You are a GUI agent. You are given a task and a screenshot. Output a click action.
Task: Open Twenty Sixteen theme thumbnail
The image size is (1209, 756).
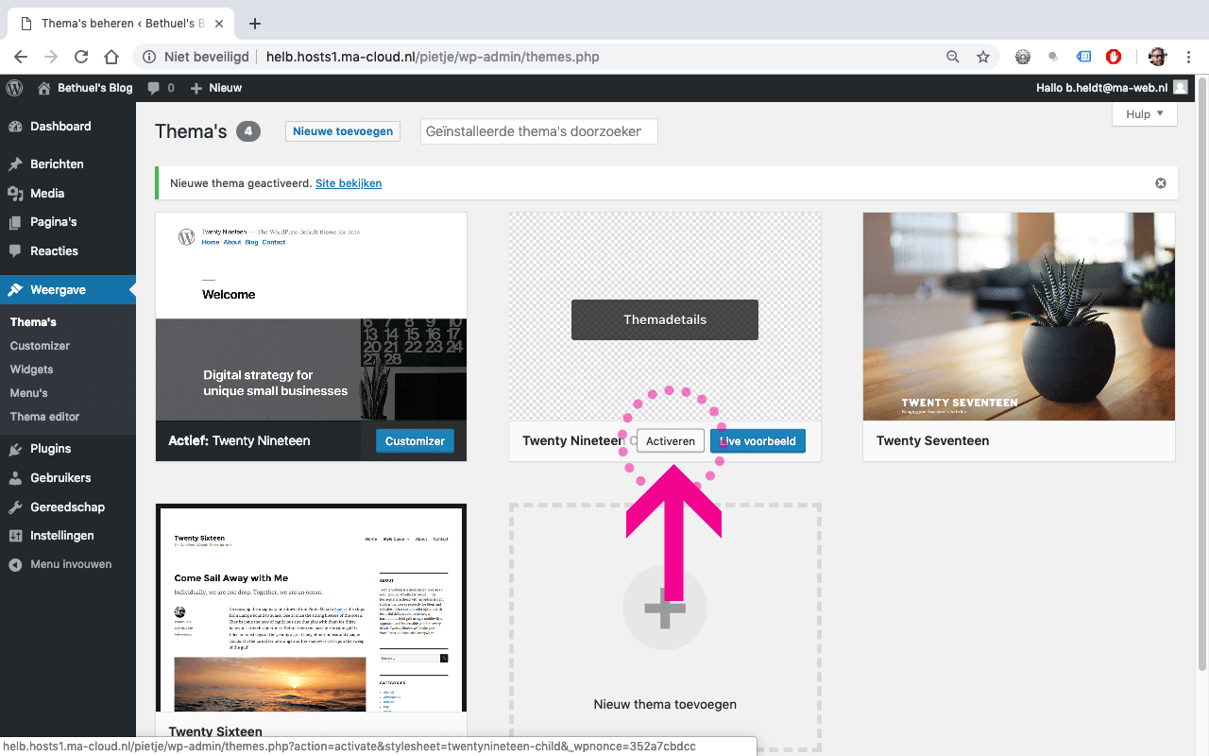tap(311, 610)
